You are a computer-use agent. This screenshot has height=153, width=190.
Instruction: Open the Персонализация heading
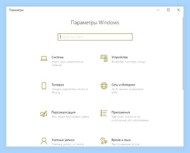[x=63, y=112]
